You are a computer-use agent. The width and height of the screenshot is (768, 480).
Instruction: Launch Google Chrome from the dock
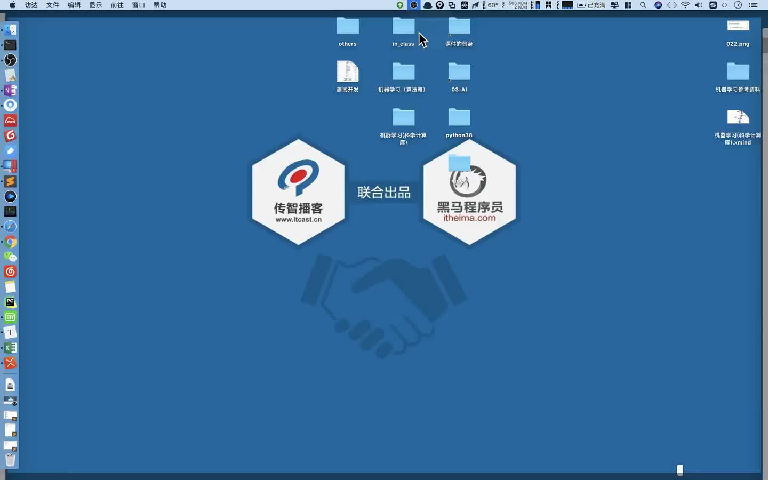pyautogui.click(x=10, y=242)
